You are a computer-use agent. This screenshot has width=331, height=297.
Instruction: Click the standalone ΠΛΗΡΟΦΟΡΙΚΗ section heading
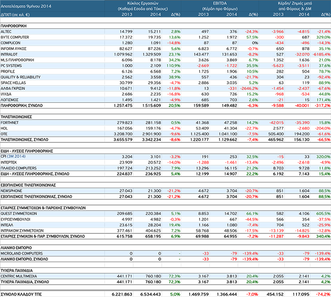14,26
